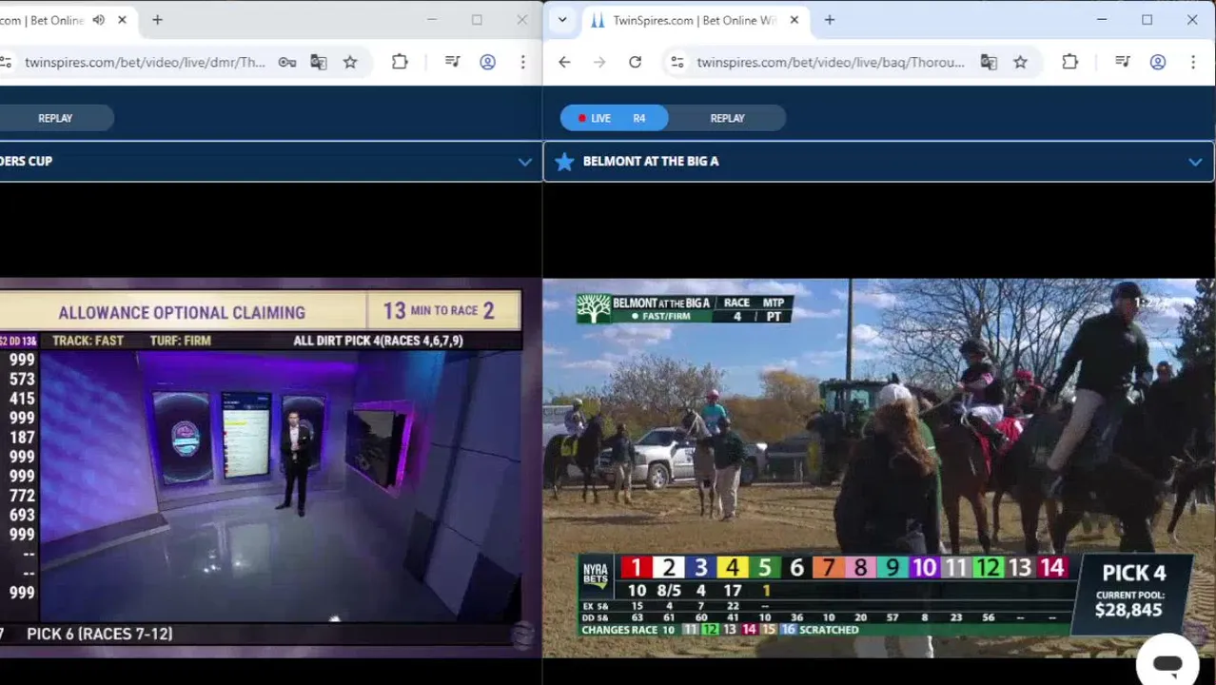This screenshot has height=685, width=1216.
Task: Select the LIVE R4 toggle
Action: tap(614, 118)
